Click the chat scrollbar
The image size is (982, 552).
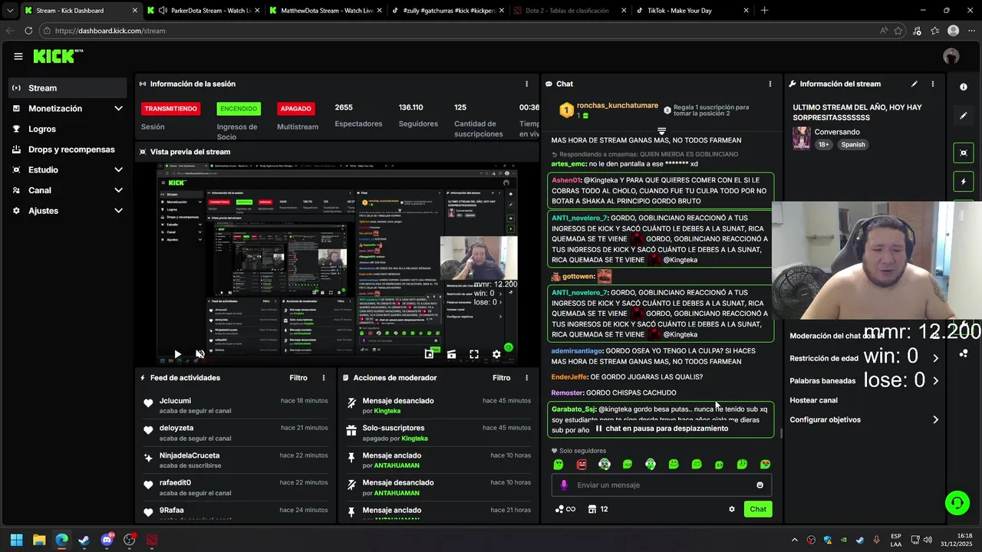coord(781,433)
